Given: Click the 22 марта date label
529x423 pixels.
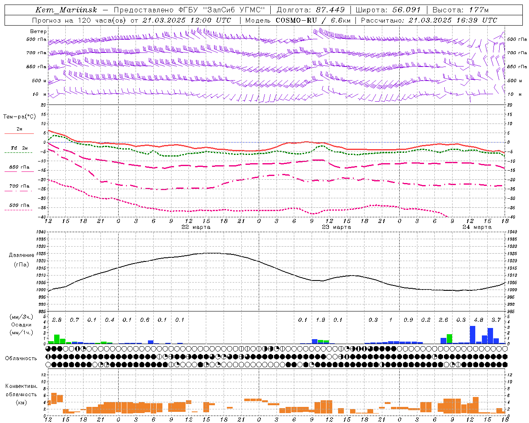Looking at the screenshot, I should [x=196, y=227].
